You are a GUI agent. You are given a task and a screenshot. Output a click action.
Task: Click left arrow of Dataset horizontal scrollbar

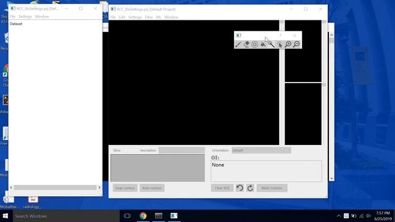click(11, 187)
